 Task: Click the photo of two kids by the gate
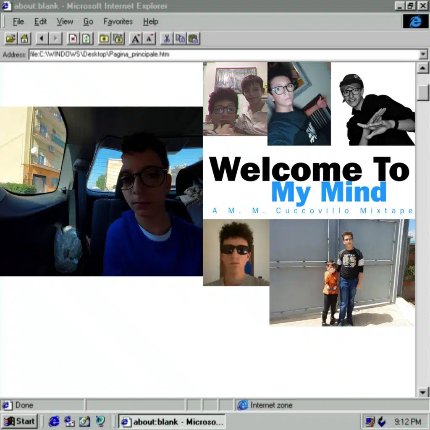coord(342,273)
